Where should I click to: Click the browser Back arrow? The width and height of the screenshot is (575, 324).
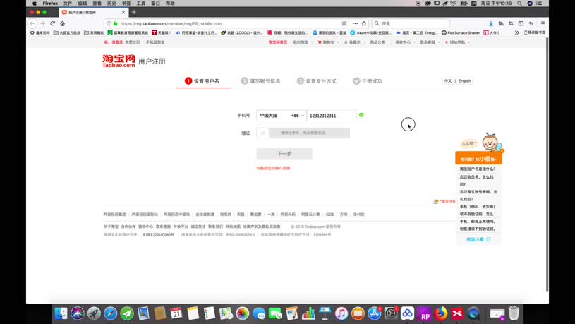click(32, 23)
